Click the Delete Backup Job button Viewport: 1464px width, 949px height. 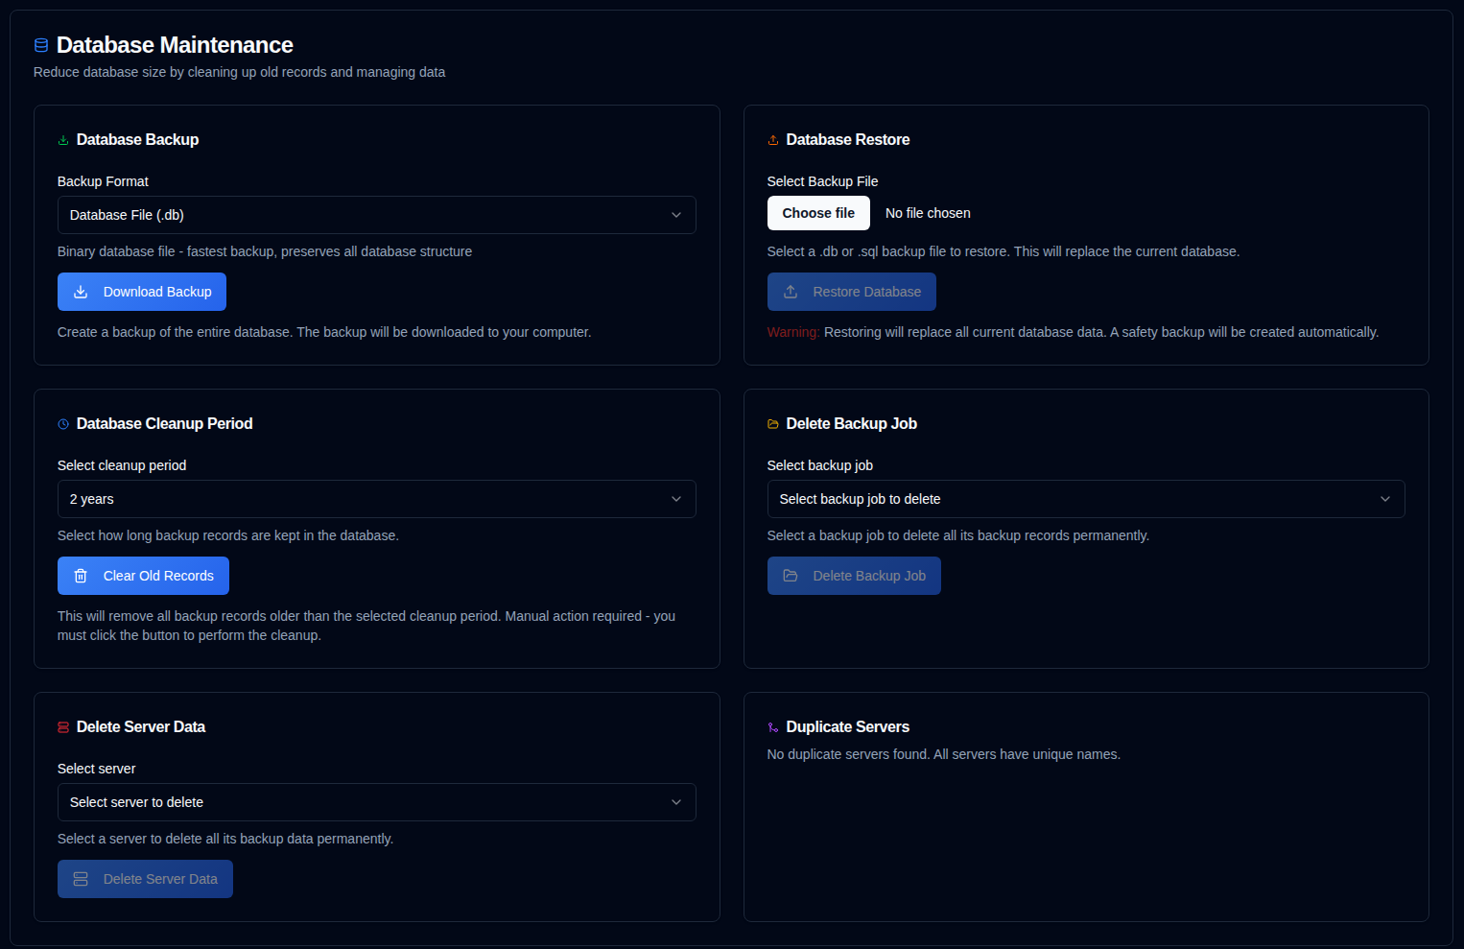coord(853,576)
